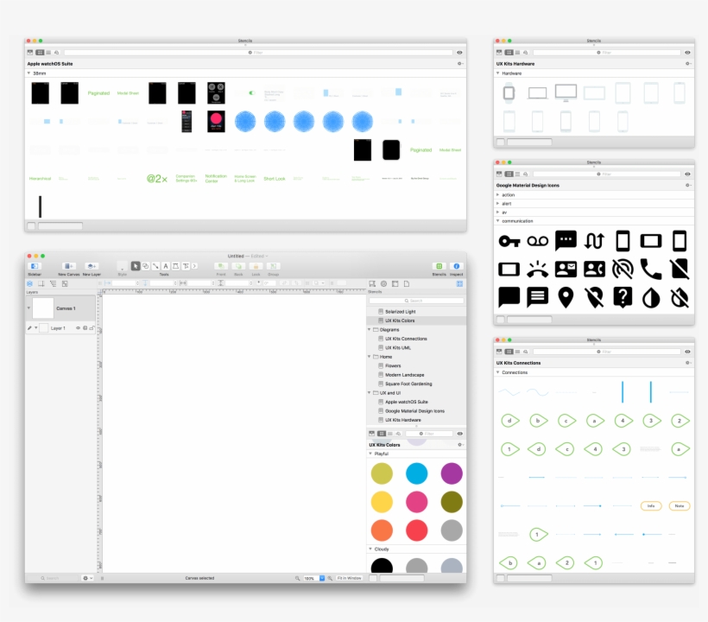708x622 pixels.
Task: Select the UX Kits UML stencil
Action: [x=398, y=347]
